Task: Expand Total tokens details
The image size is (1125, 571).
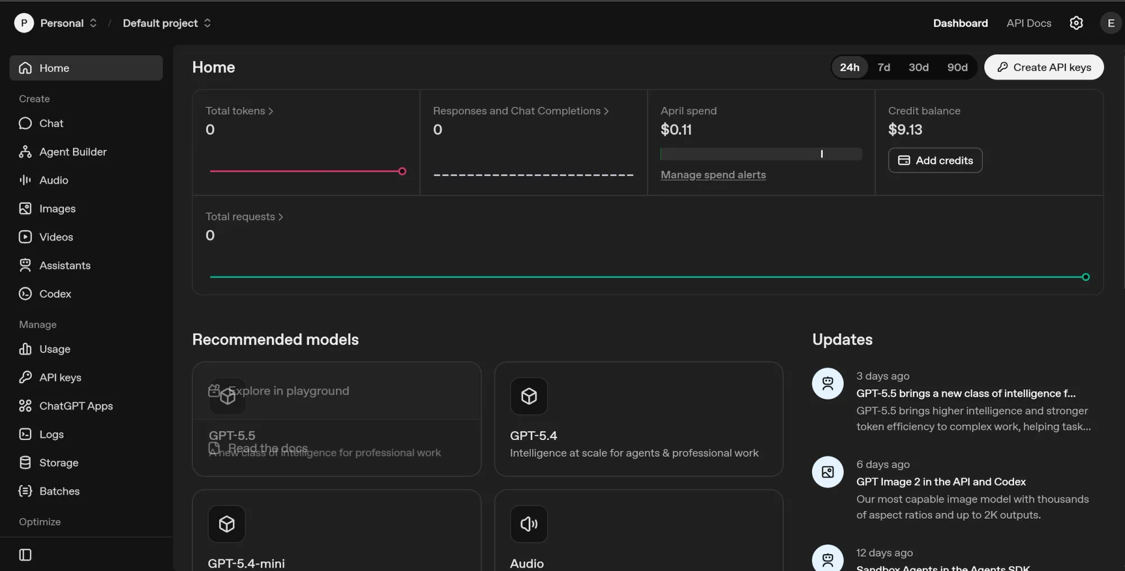Action: point(239,111)
